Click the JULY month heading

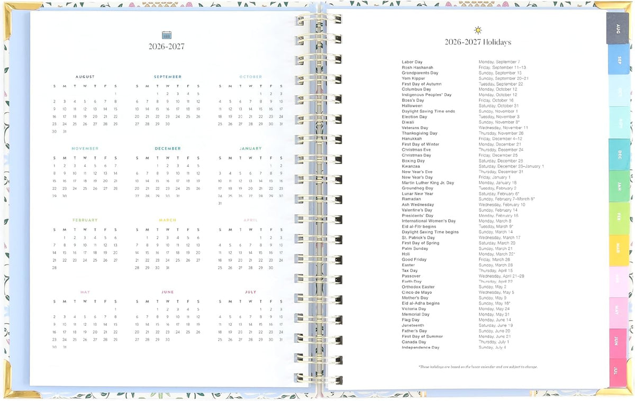click(x=251, y=292)
